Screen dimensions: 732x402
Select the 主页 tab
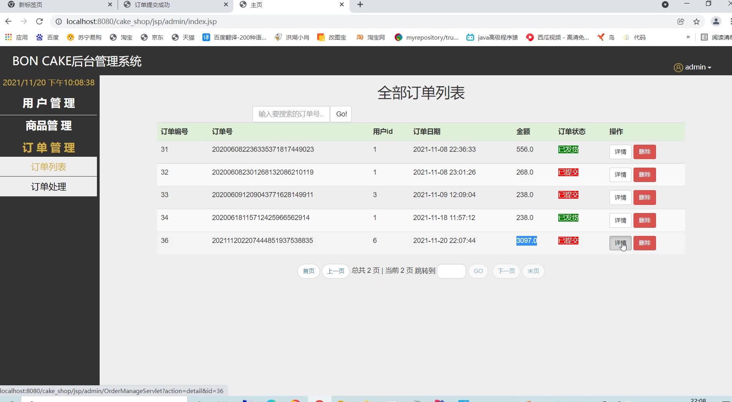291,5
